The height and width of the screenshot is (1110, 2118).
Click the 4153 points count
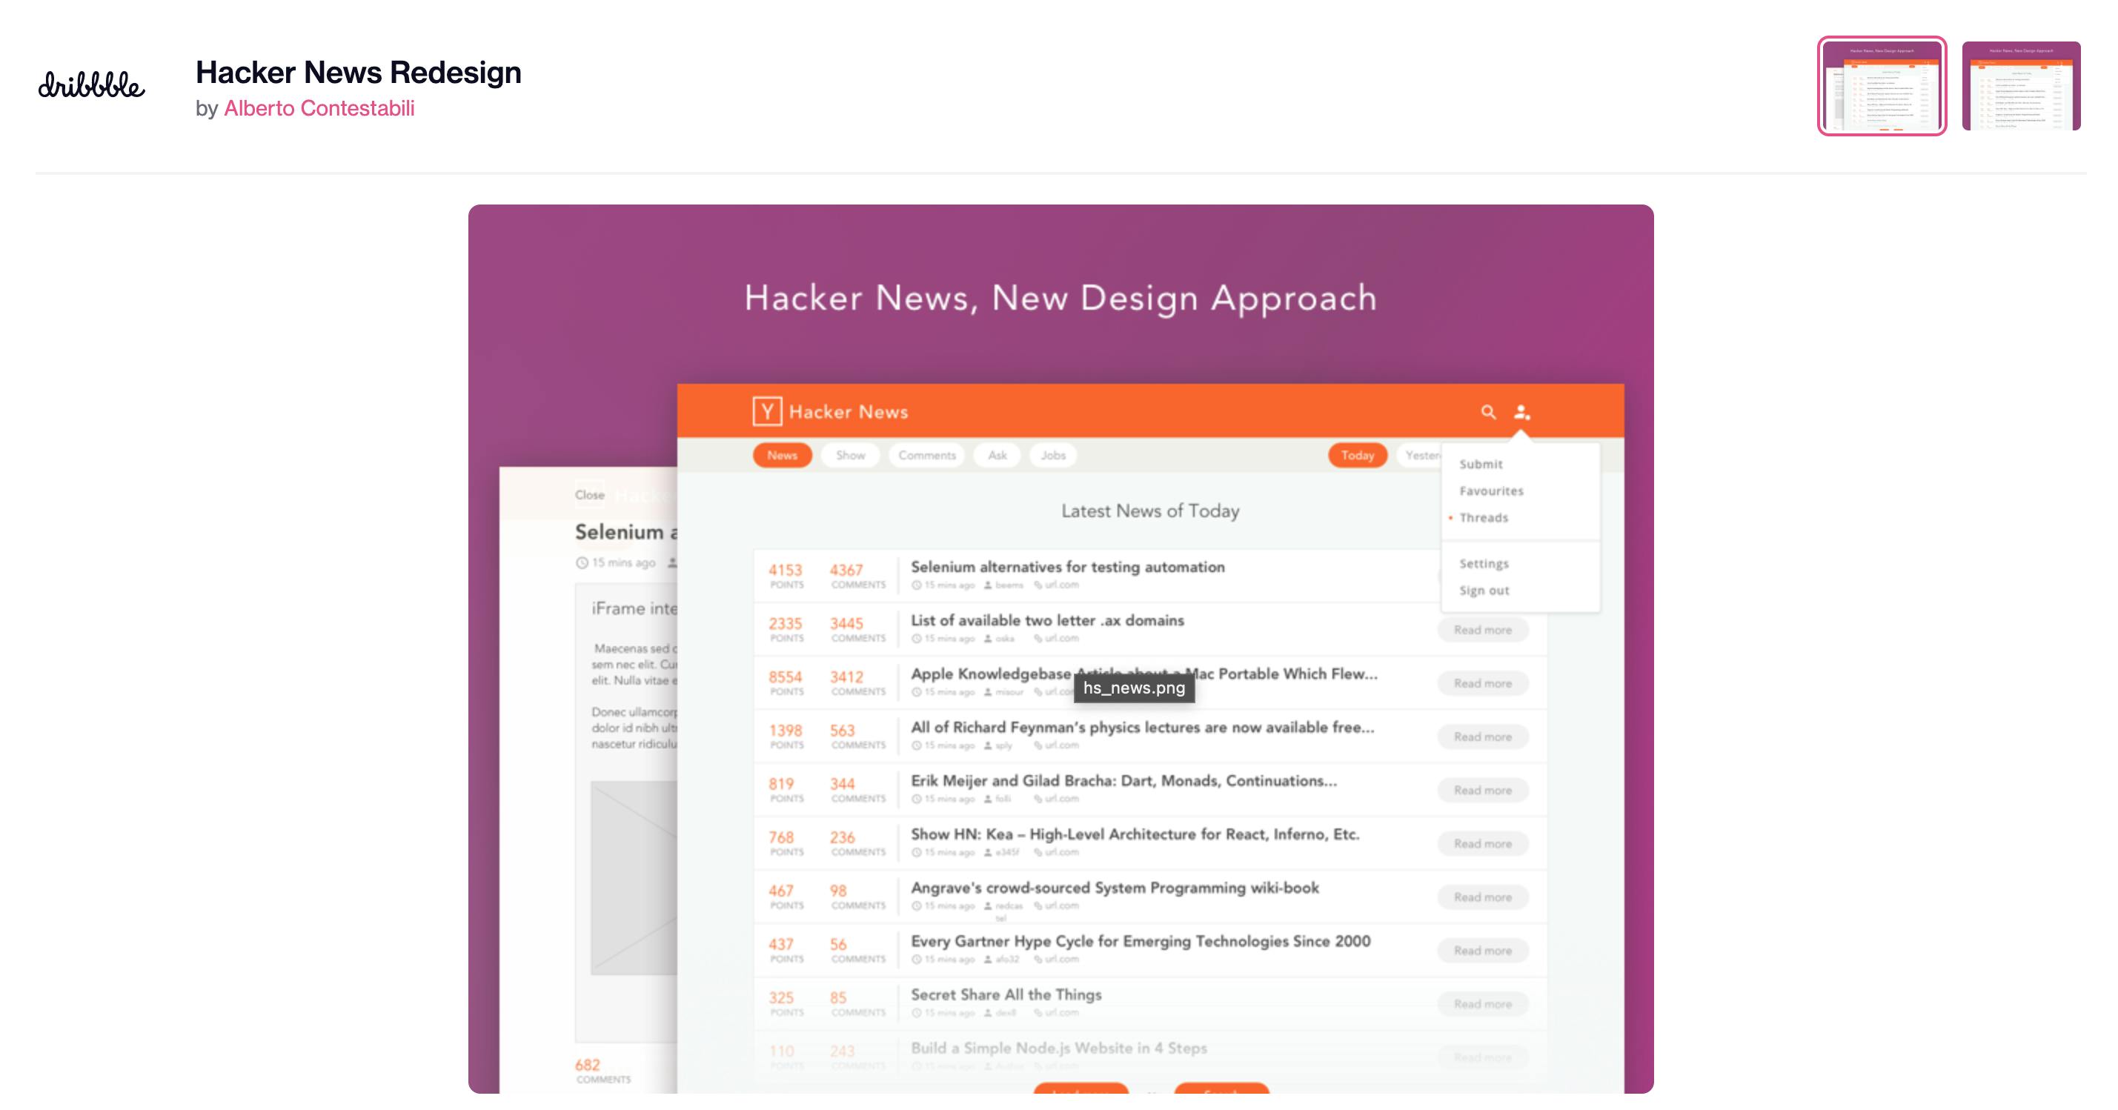[x=786, y=570]
